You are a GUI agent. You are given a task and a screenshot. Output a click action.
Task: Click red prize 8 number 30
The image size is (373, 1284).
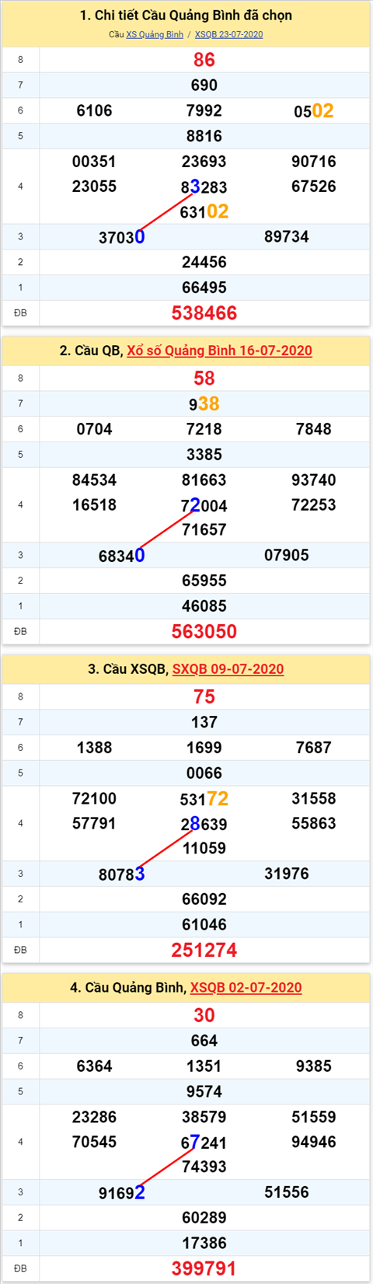204,1016
